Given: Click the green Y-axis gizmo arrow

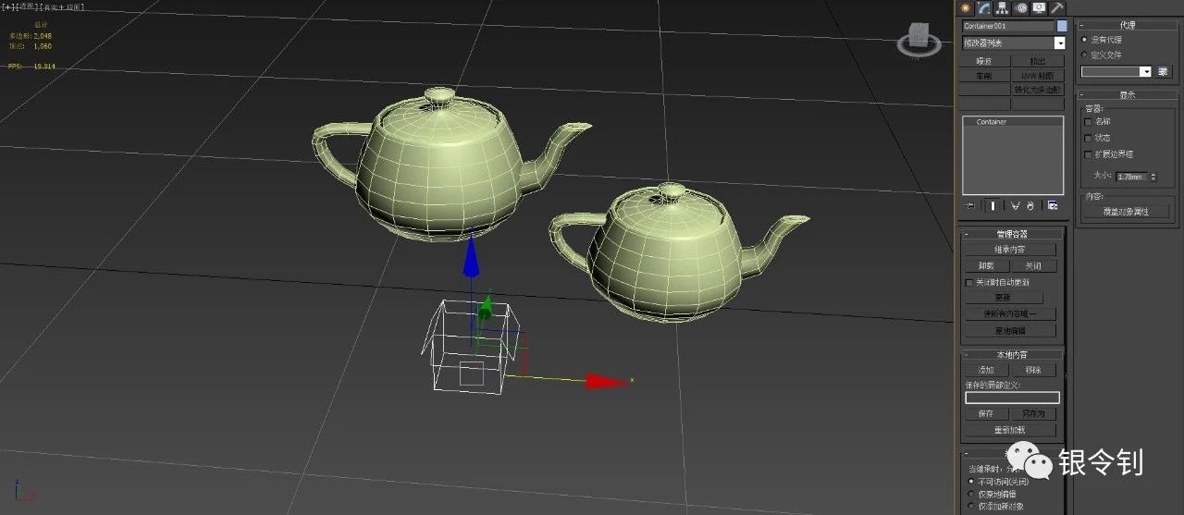Looking at the screenshot, I should pyautogui.click(x=485, y=309).
